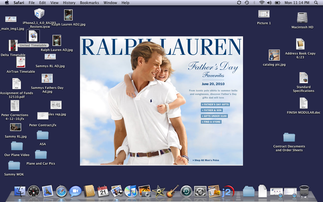323x202 pixels.
Task: Launch Dashboard from the Dock
Action: [34, 192]
